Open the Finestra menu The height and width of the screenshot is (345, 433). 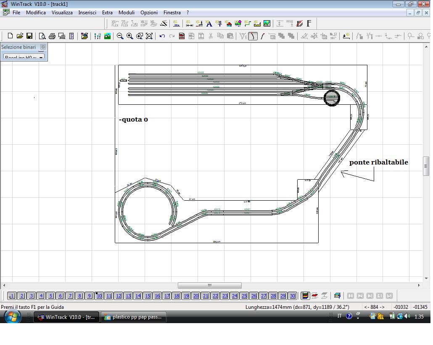172,13
